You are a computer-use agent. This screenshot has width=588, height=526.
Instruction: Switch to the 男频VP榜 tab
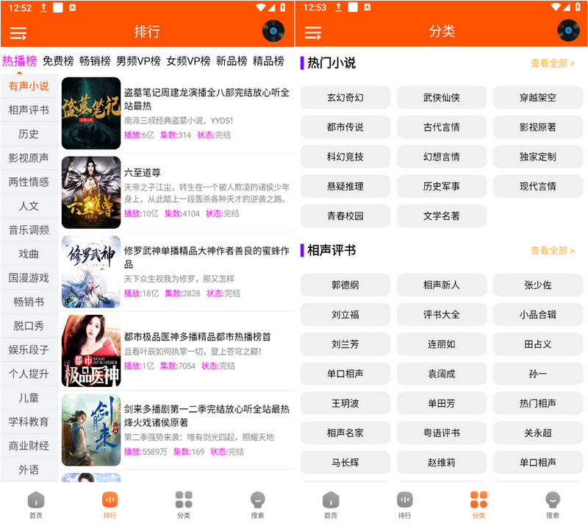click(138, 61)
